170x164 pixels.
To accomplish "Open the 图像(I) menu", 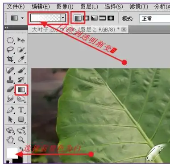I will click(x=65, y=7).
